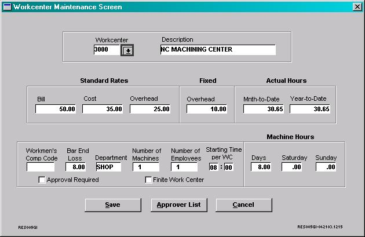
Task: Select the Mnth-to-Date hours field
Action: coord(264,109)
